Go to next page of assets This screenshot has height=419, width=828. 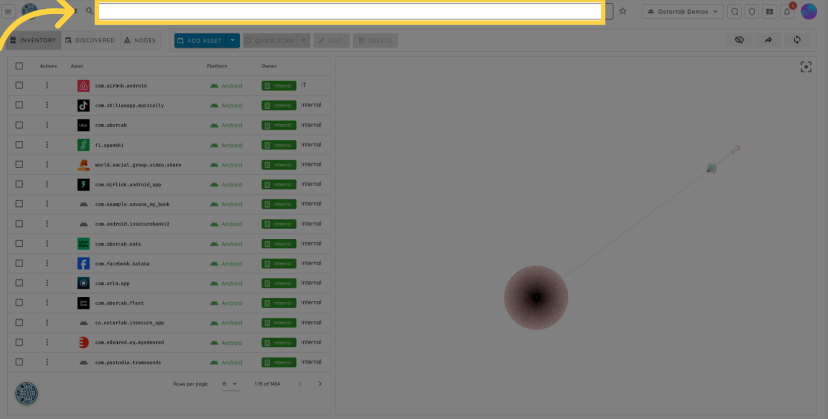(x=320, y=384)
